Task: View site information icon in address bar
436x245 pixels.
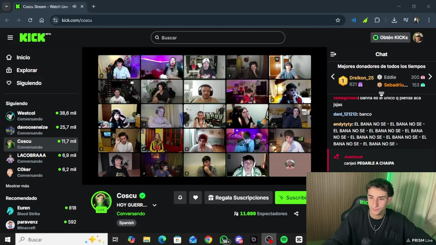Action: (x=56, y=20)
